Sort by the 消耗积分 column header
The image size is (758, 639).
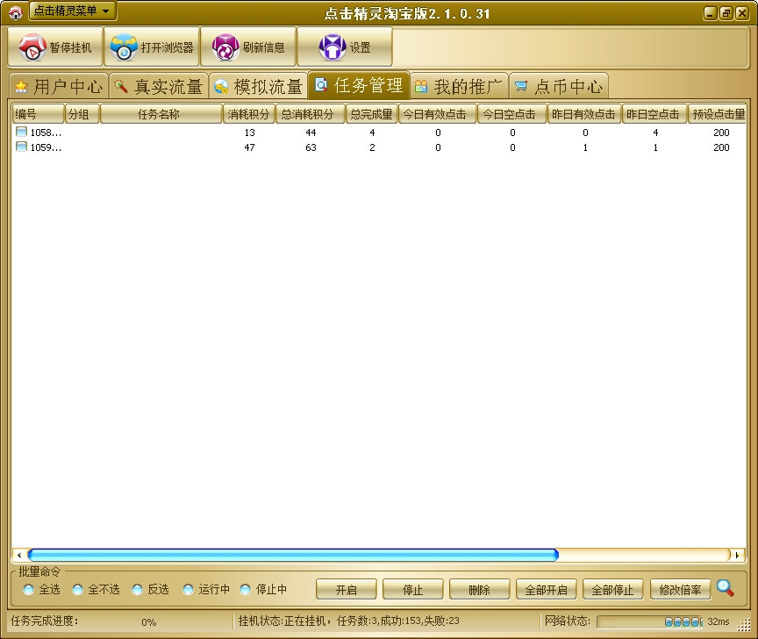pos(249,114)
